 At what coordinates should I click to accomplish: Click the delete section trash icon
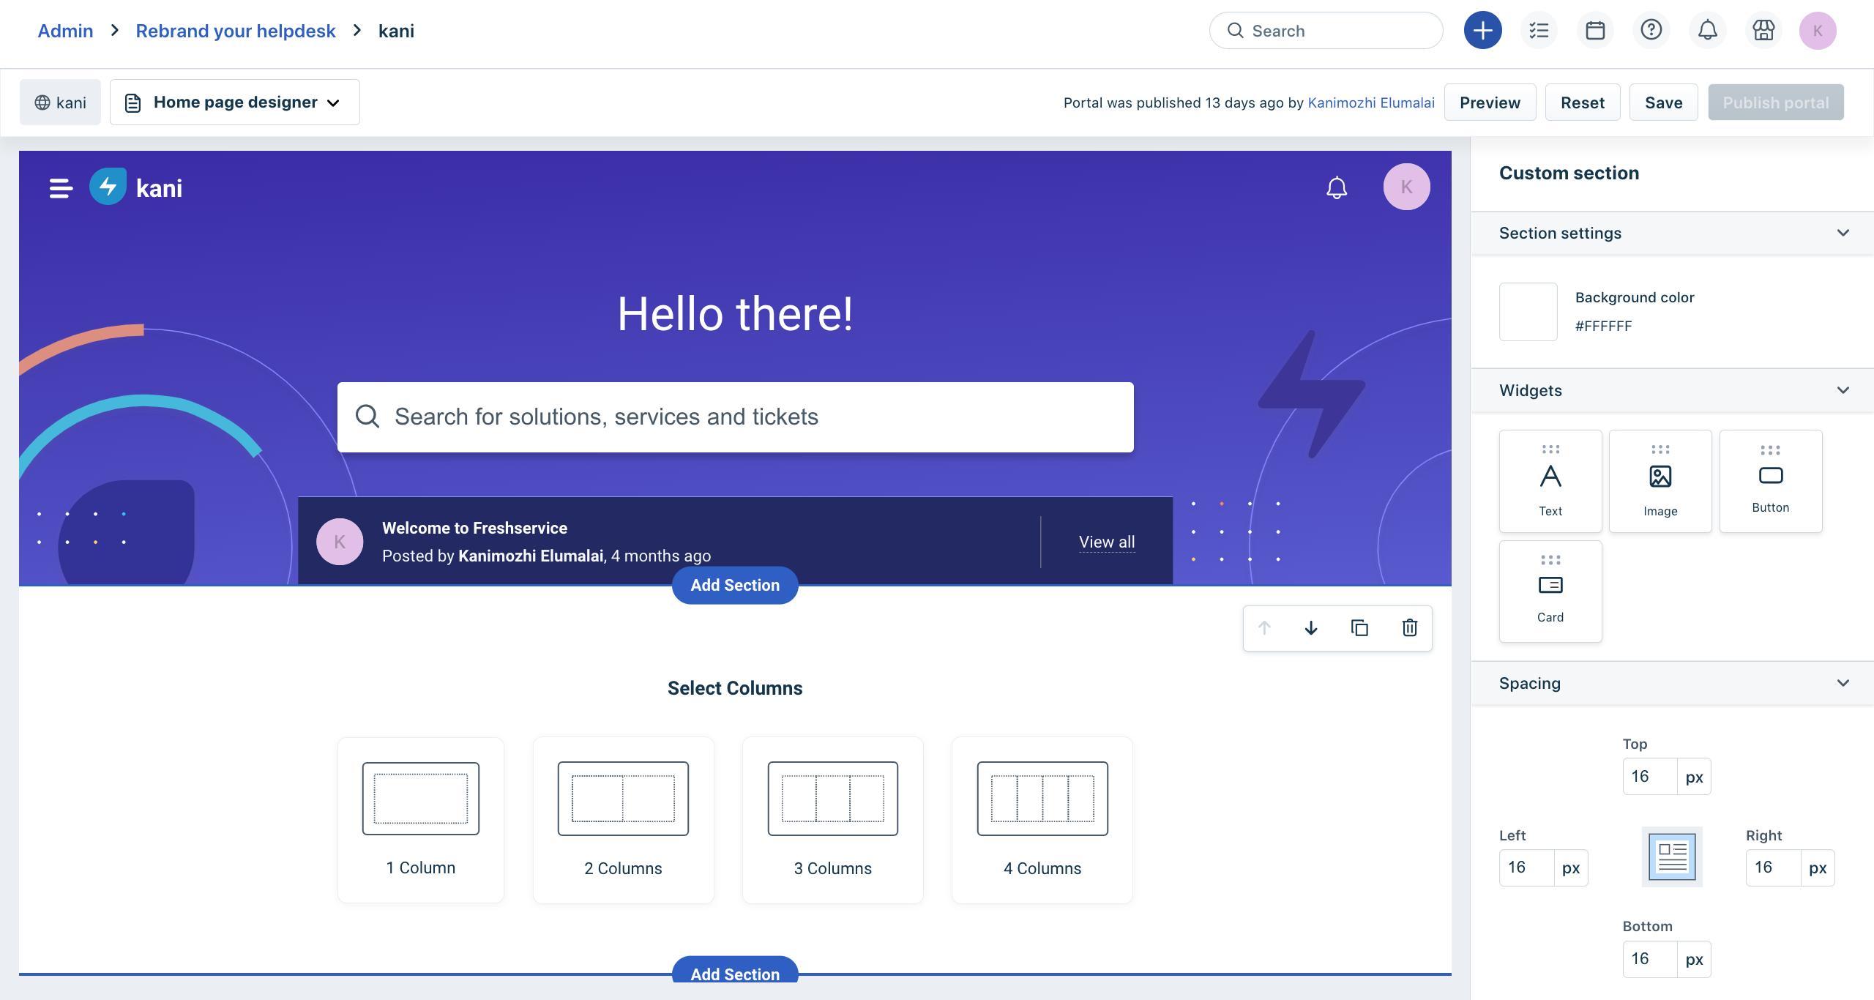[1409, 627]
